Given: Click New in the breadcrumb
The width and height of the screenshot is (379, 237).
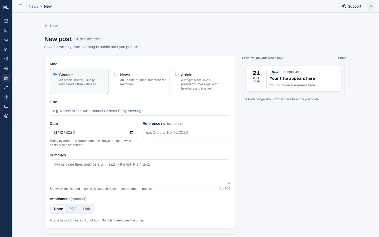Looking at the screenshot, I should [x=48, y=6].
